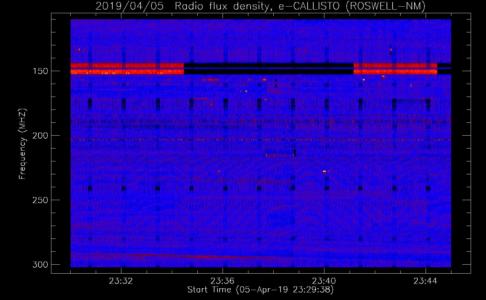This screenshot has height=300, width=486.
Task: Click the '250' frequency tick label
Action: [x=40, y=200]
